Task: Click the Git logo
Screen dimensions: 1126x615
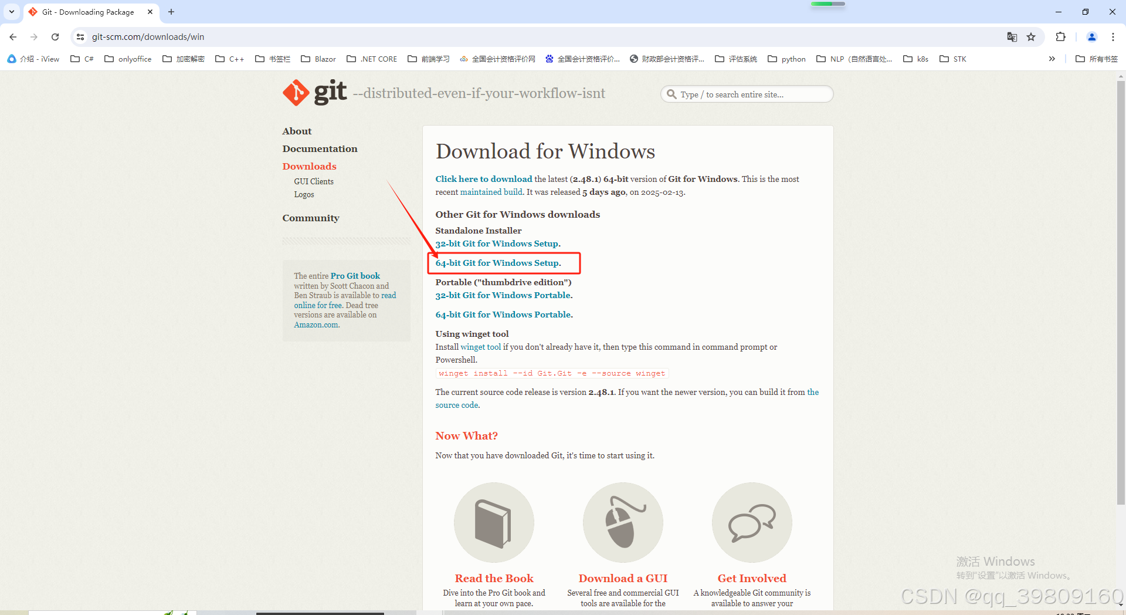Action: pos(315,92)
